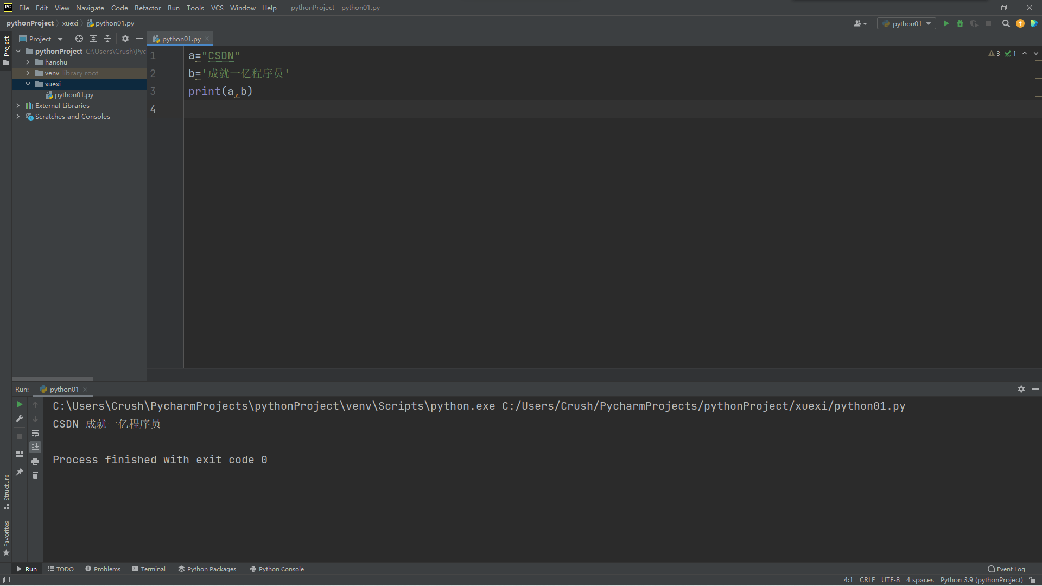The height and width of the screenshot is (586, 1042).
Task: Toggle the Structure side tab
Action: click(6, 492)
